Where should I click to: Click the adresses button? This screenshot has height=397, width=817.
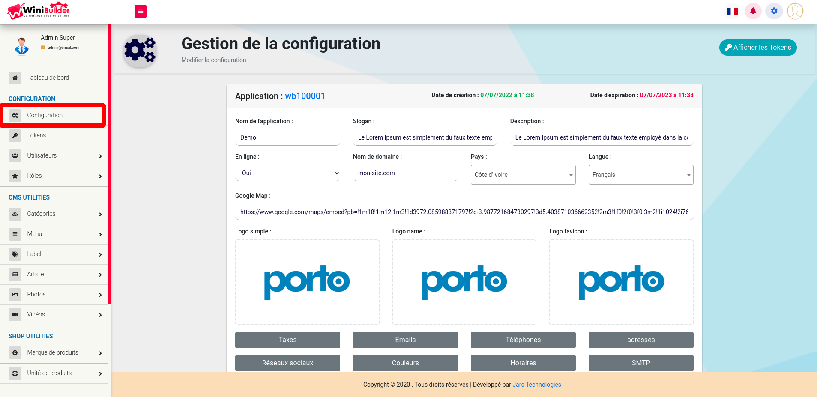click(x=641, y=340)
